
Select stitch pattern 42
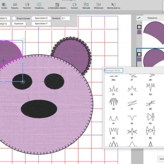[132, 120]
